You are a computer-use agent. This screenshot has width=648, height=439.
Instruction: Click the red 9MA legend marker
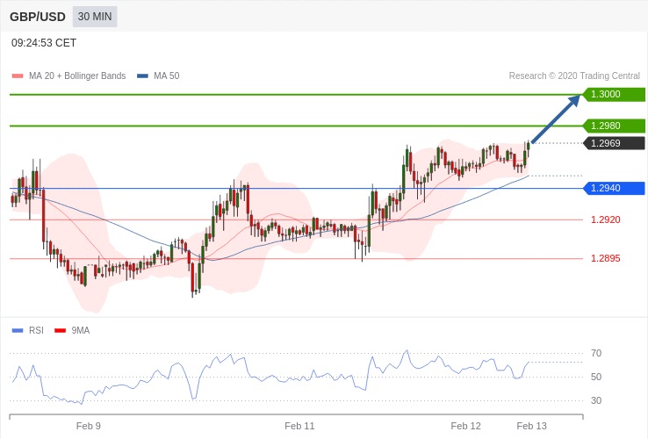61,330
